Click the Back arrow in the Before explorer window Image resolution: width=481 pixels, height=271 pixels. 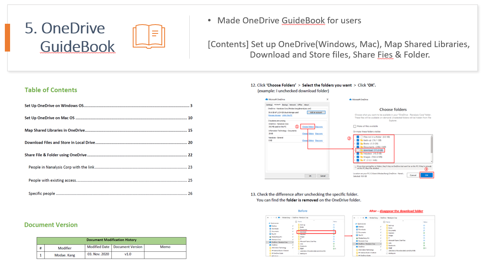click(x=268, y=218)
